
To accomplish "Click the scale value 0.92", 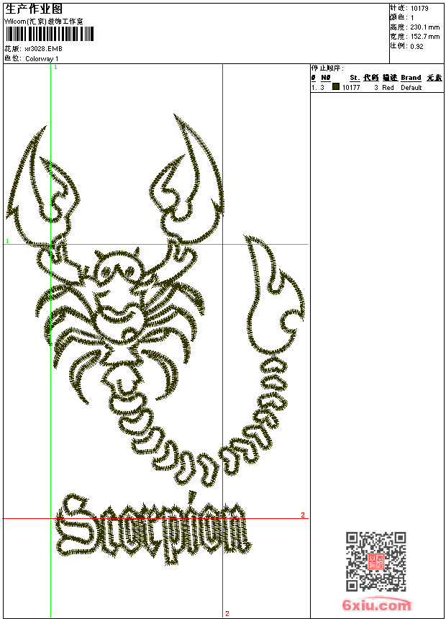I will [417, 47].
